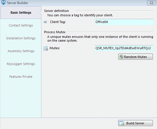Click the Mutex label text
The image size is (157, 129).
click(55, 48)
